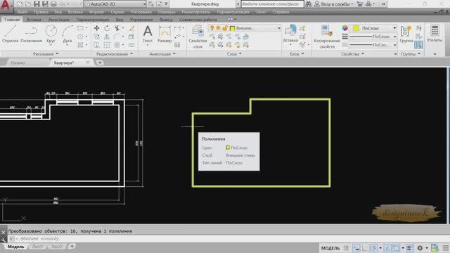Expand the Аннотации panel
Viewport: 450px width, 253px height.
point(162,53)
